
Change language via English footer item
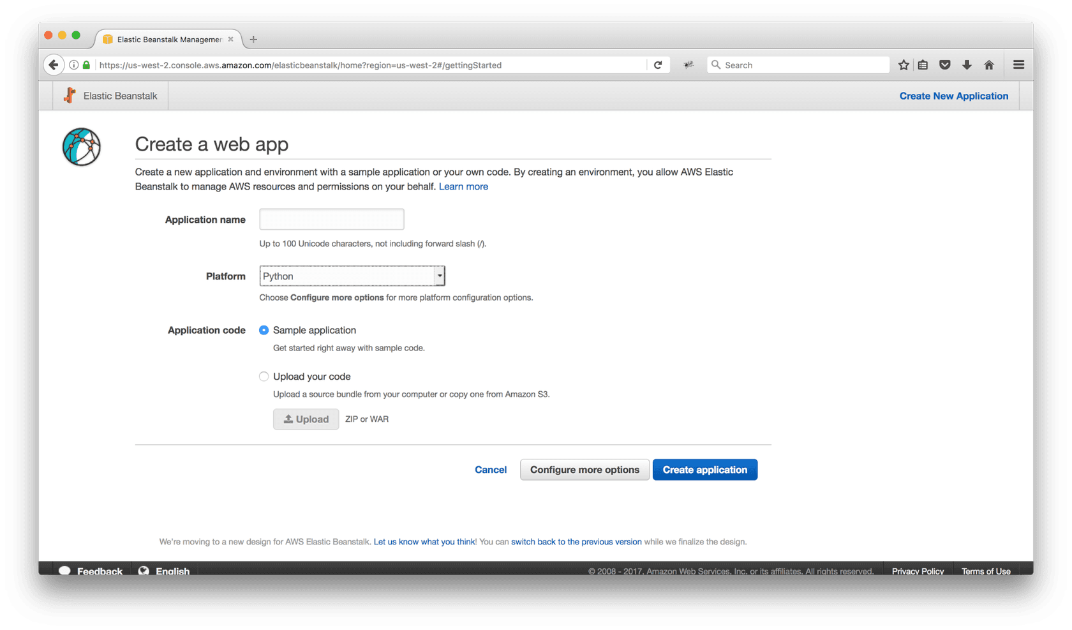164,571
